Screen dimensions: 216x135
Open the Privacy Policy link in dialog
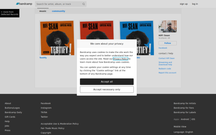coord(120,59)
